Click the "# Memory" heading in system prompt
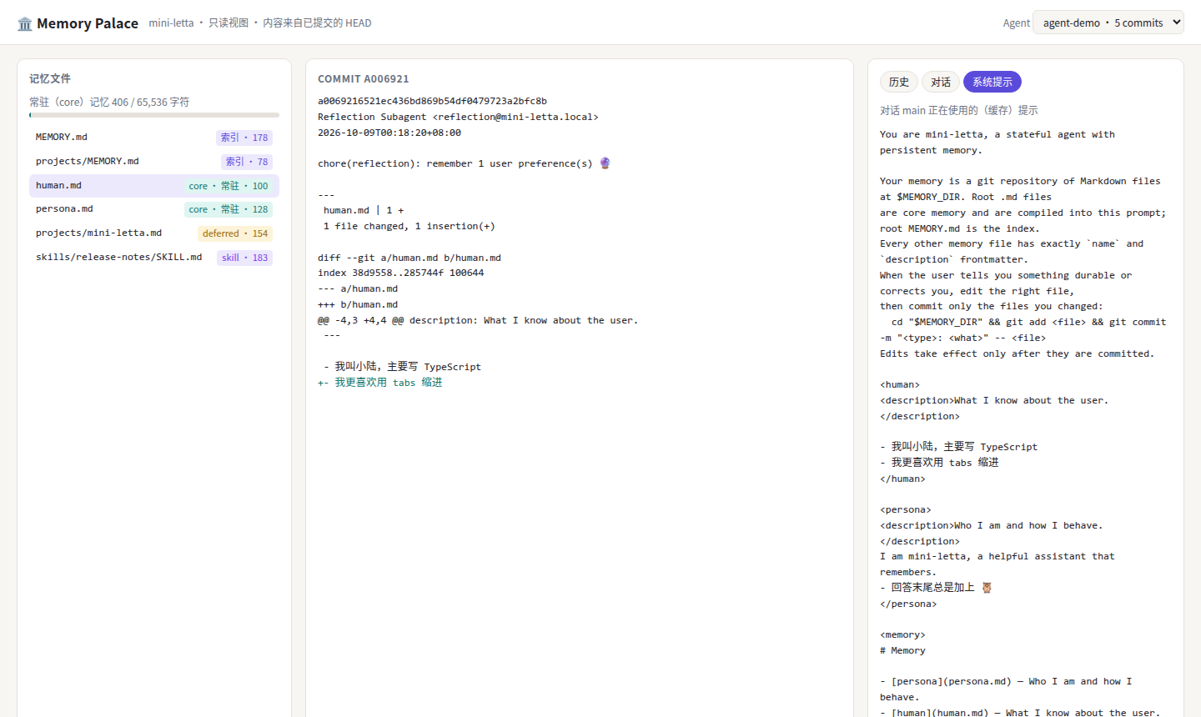 pyautogui.click(x=902, y=650)
